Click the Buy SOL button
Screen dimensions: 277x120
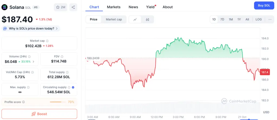click(x=264, y=5)
